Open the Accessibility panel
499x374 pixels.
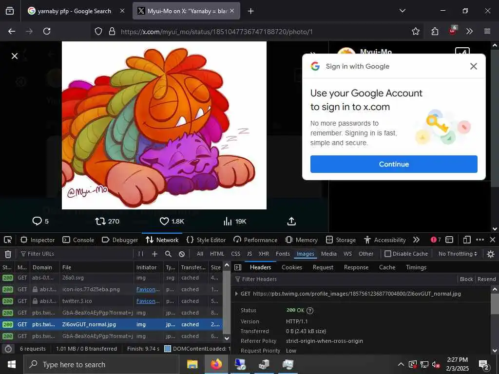tap(385, 240)
